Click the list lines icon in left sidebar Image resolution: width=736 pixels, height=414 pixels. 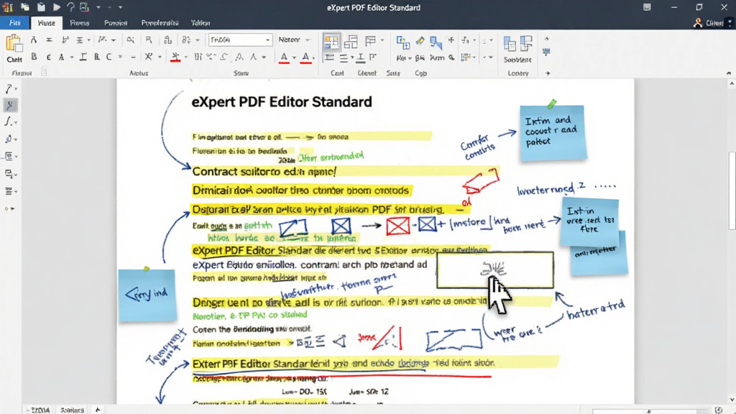point(9,191)
